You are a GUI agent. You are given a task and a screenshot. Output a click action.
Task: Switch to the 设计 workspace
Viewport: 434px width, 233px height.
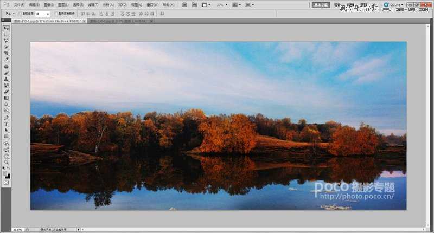tap(337, 5)
